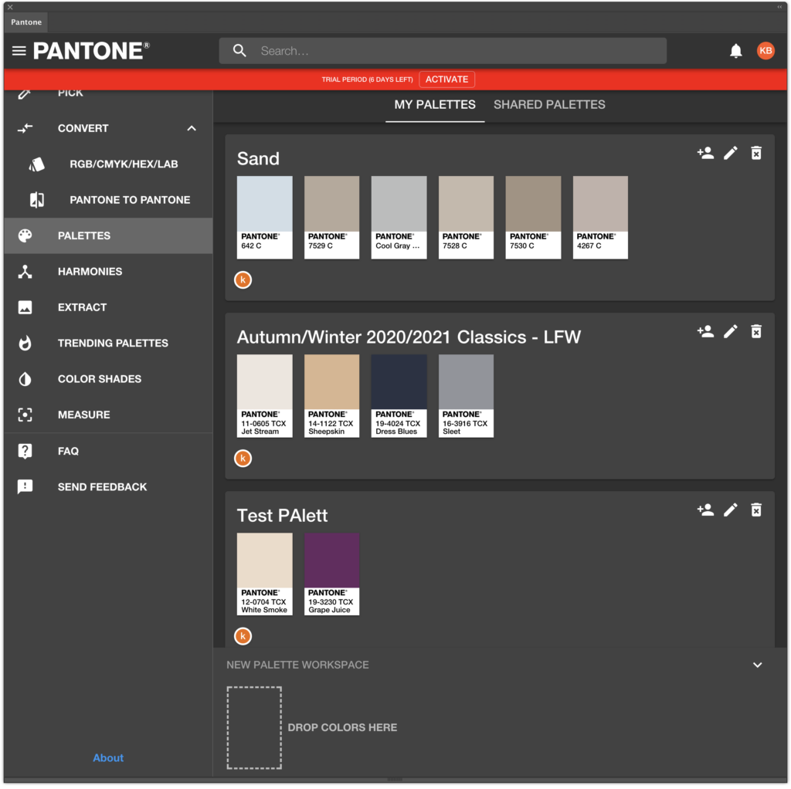Image resolution: width=791 pixels, height=789 pixels.
Task: Delete the Test PAlett palette
Action: (755, 510)
